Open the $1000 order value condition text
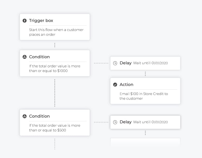 tap(55, 68)
